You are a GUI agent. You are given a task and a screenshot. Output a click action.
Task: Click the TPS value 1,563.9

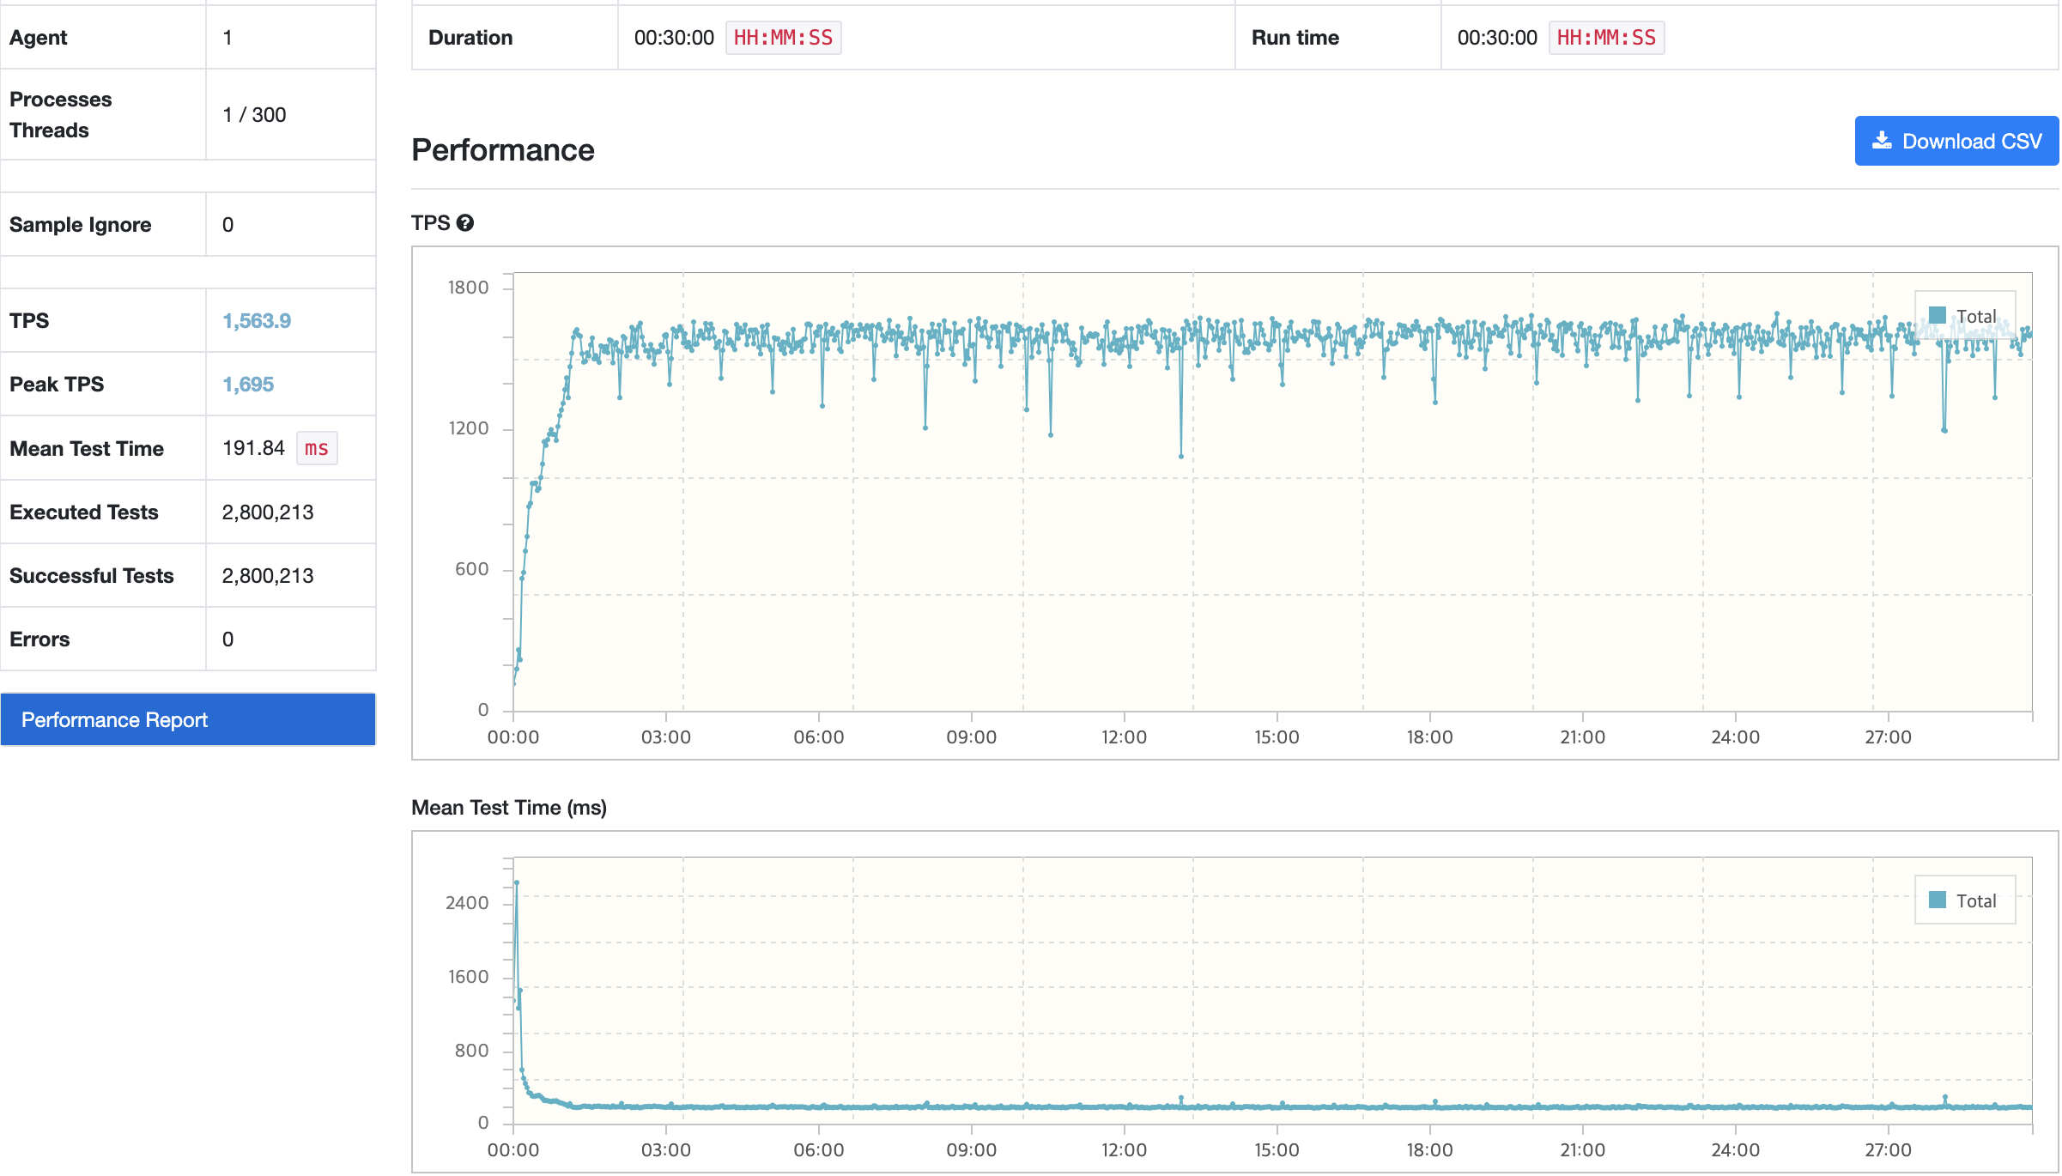tap(257, 320)
